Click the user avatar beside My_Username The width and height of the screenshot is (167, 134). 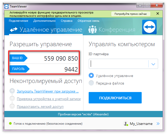point(126,124)
